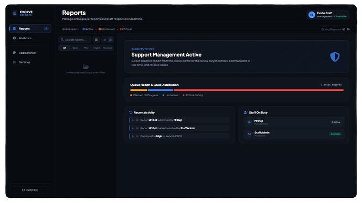The width and height of the screenshot is (362, 203).
Task: Select the All filter tab
Action: [x=65, y=48]
